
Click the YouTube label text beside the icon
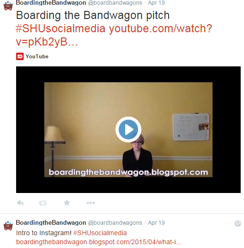coord(37,56)
